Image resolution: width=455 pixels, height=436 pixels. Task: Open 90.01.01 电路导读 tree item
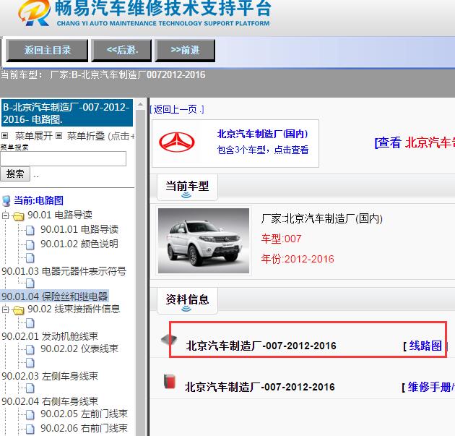[79, 229]
